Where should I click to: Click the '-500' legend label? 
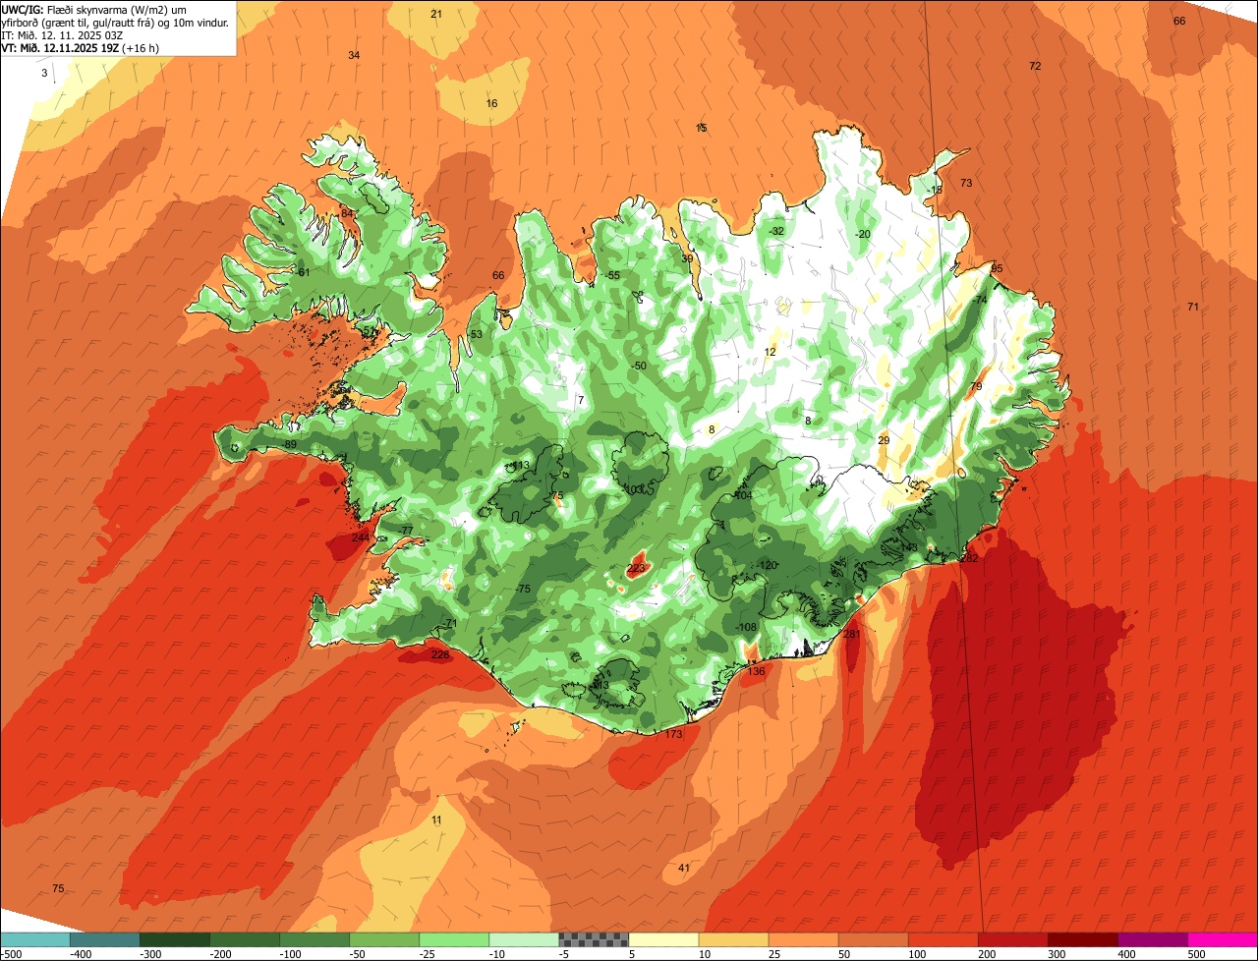coord(11,954)
